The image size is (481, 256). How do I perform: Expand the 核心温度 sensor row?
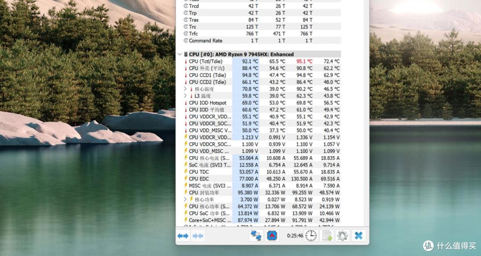click(x=185, y=89)
